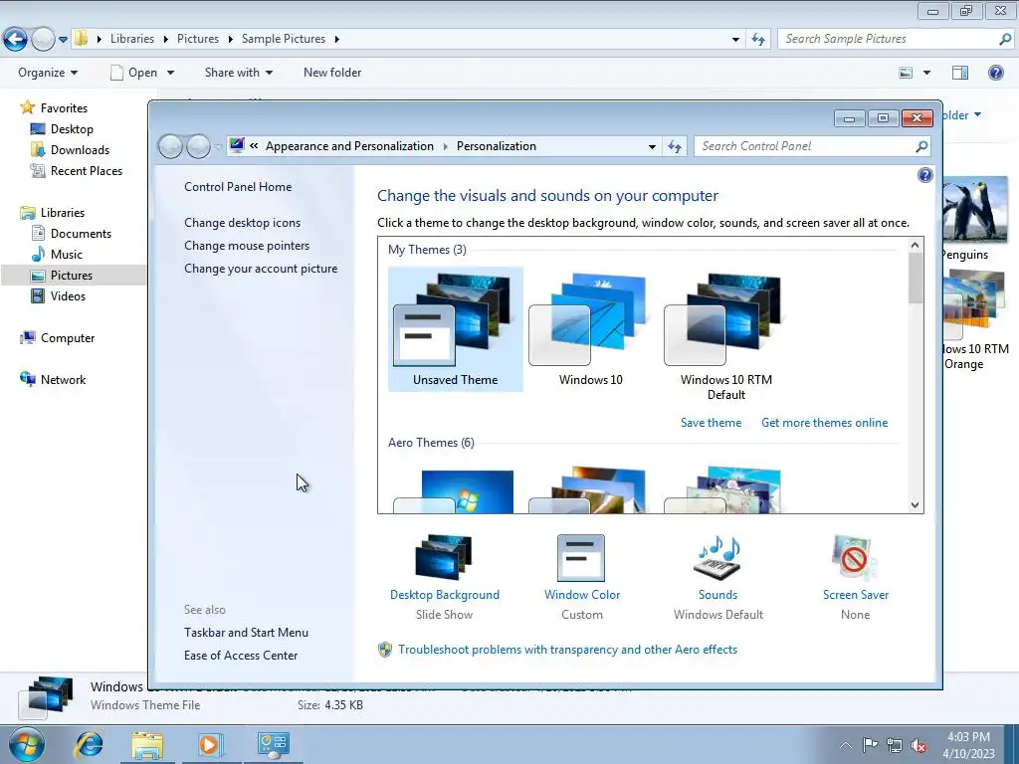Click Get more themes online link
The width and height of the screenshot is (1019, 764).
pyautogui.click(x=824, y=422)
